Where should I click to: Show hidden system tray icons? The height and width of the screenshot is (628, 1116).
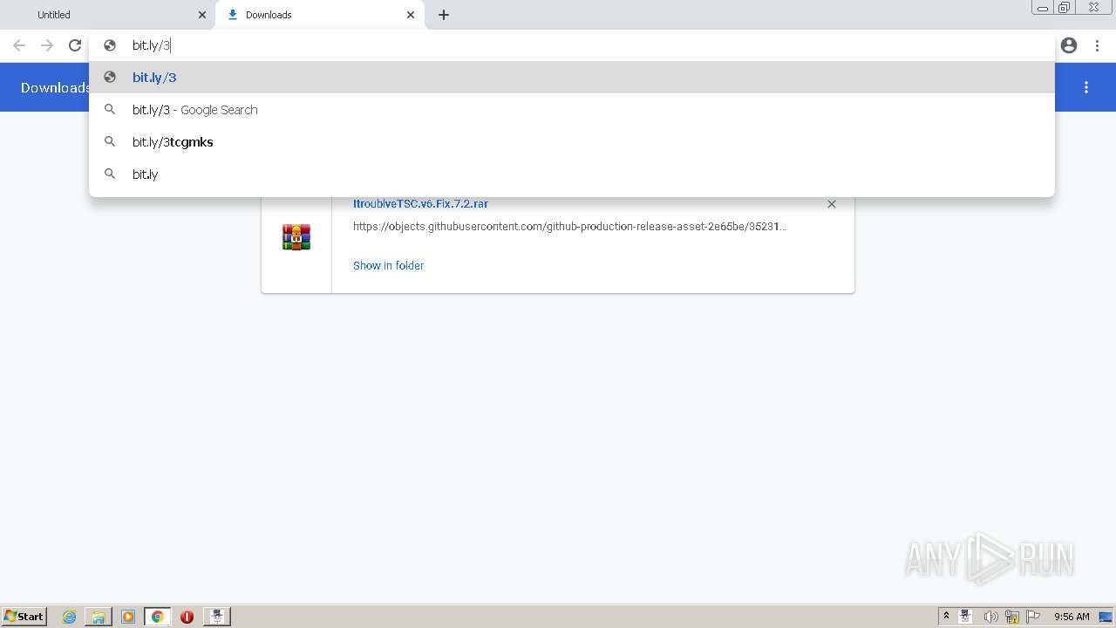946,617
